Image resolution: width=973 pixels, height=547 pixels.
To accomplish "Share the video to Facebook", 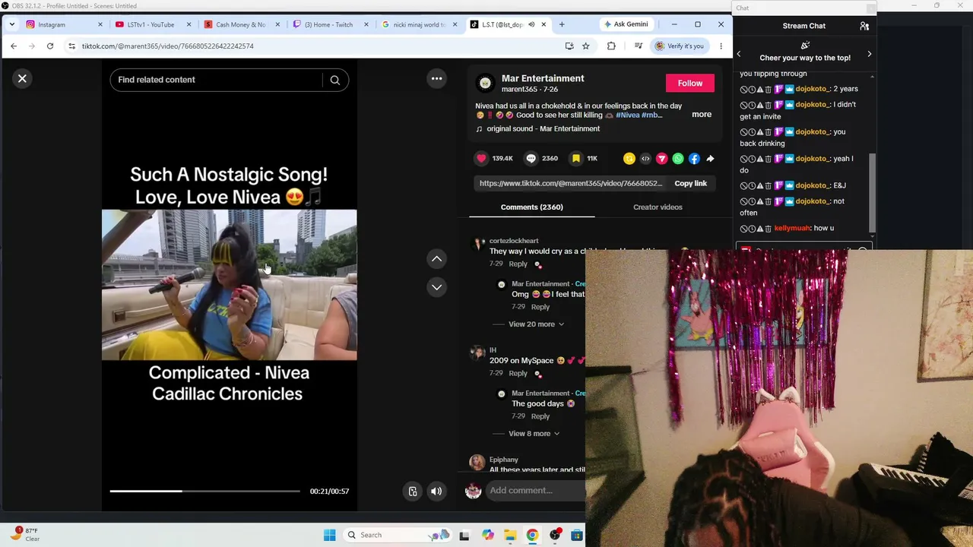I will (694, 159).
